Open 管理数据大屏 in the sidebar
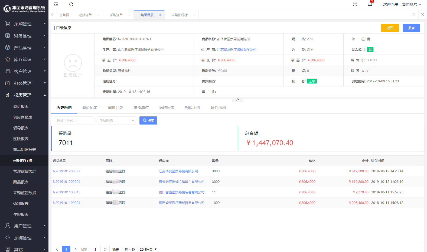 24,171
